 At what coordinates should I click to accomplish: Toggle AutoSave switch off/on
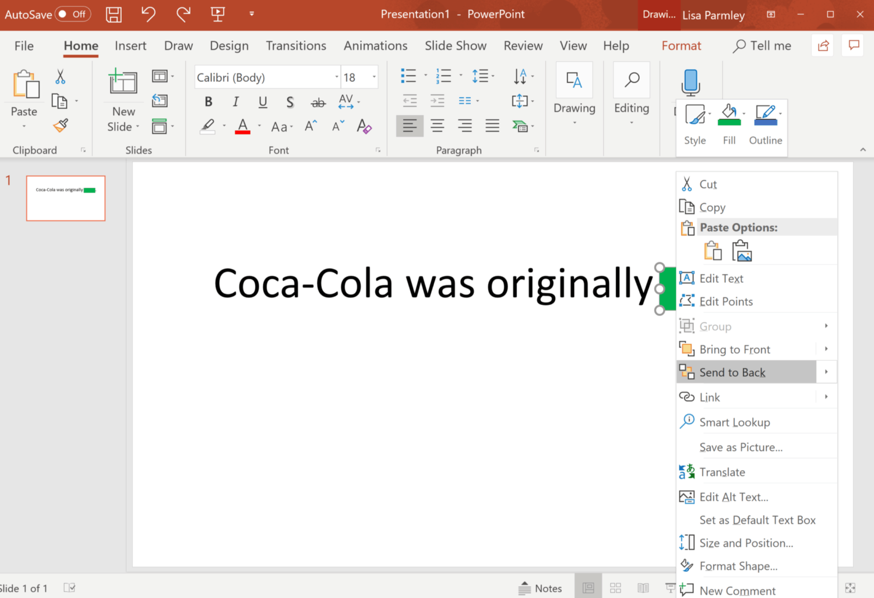pyautogui.click(x=73, y=14)
